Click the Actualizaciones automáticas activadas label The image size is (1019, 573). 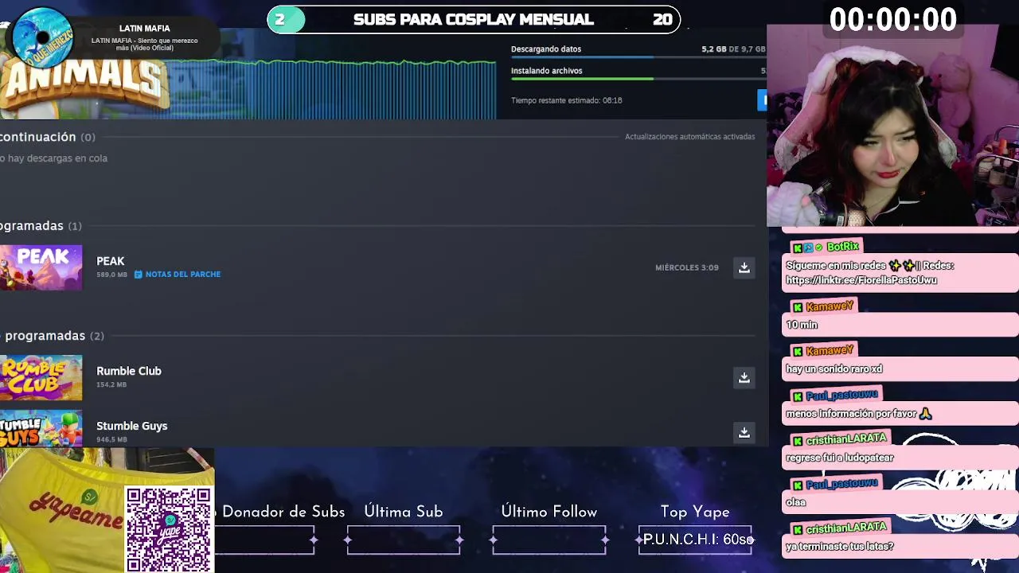tap(689, 137)
